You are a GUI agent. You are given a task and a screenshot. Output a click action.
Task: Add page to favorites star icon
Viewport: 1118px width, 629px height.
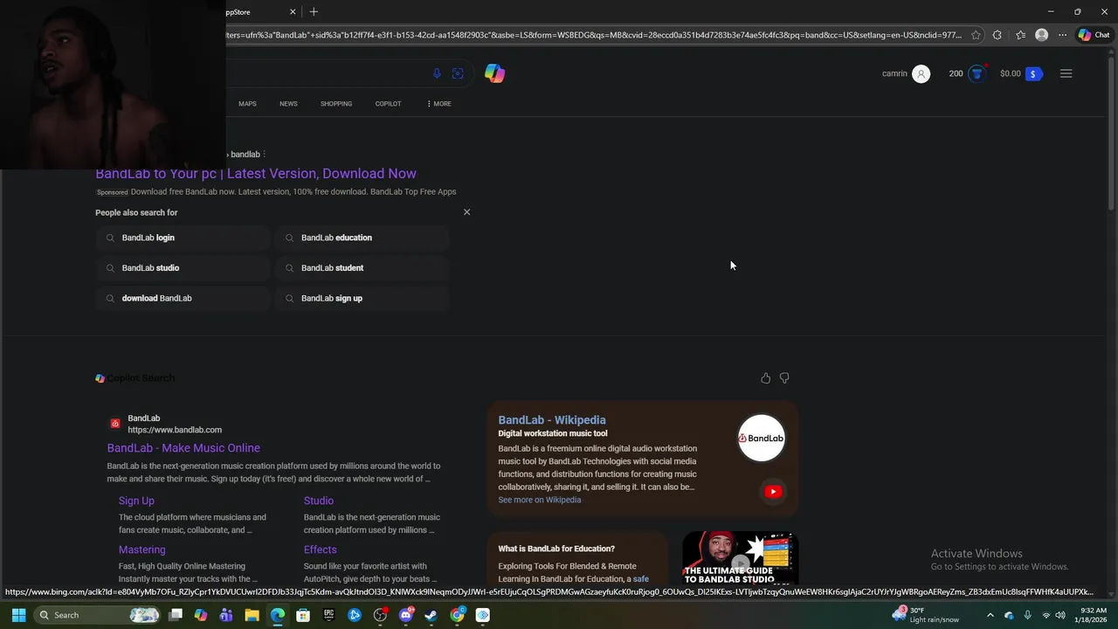(976, 35)
